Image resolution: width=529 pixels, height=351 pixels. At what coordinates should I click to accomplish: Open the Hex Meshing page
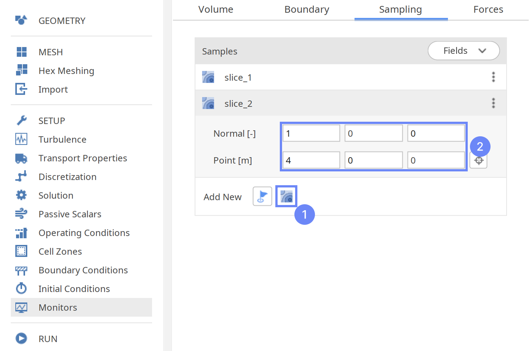(66, 71)
